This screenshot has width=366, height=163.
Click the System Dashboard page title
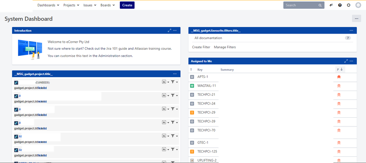tap(29, 19)
